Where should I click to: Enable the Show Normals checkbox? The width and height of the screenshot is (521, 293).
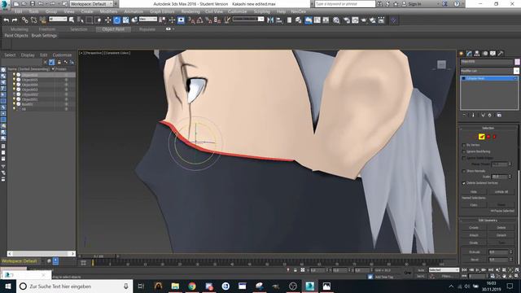click(x=464, y=171)
